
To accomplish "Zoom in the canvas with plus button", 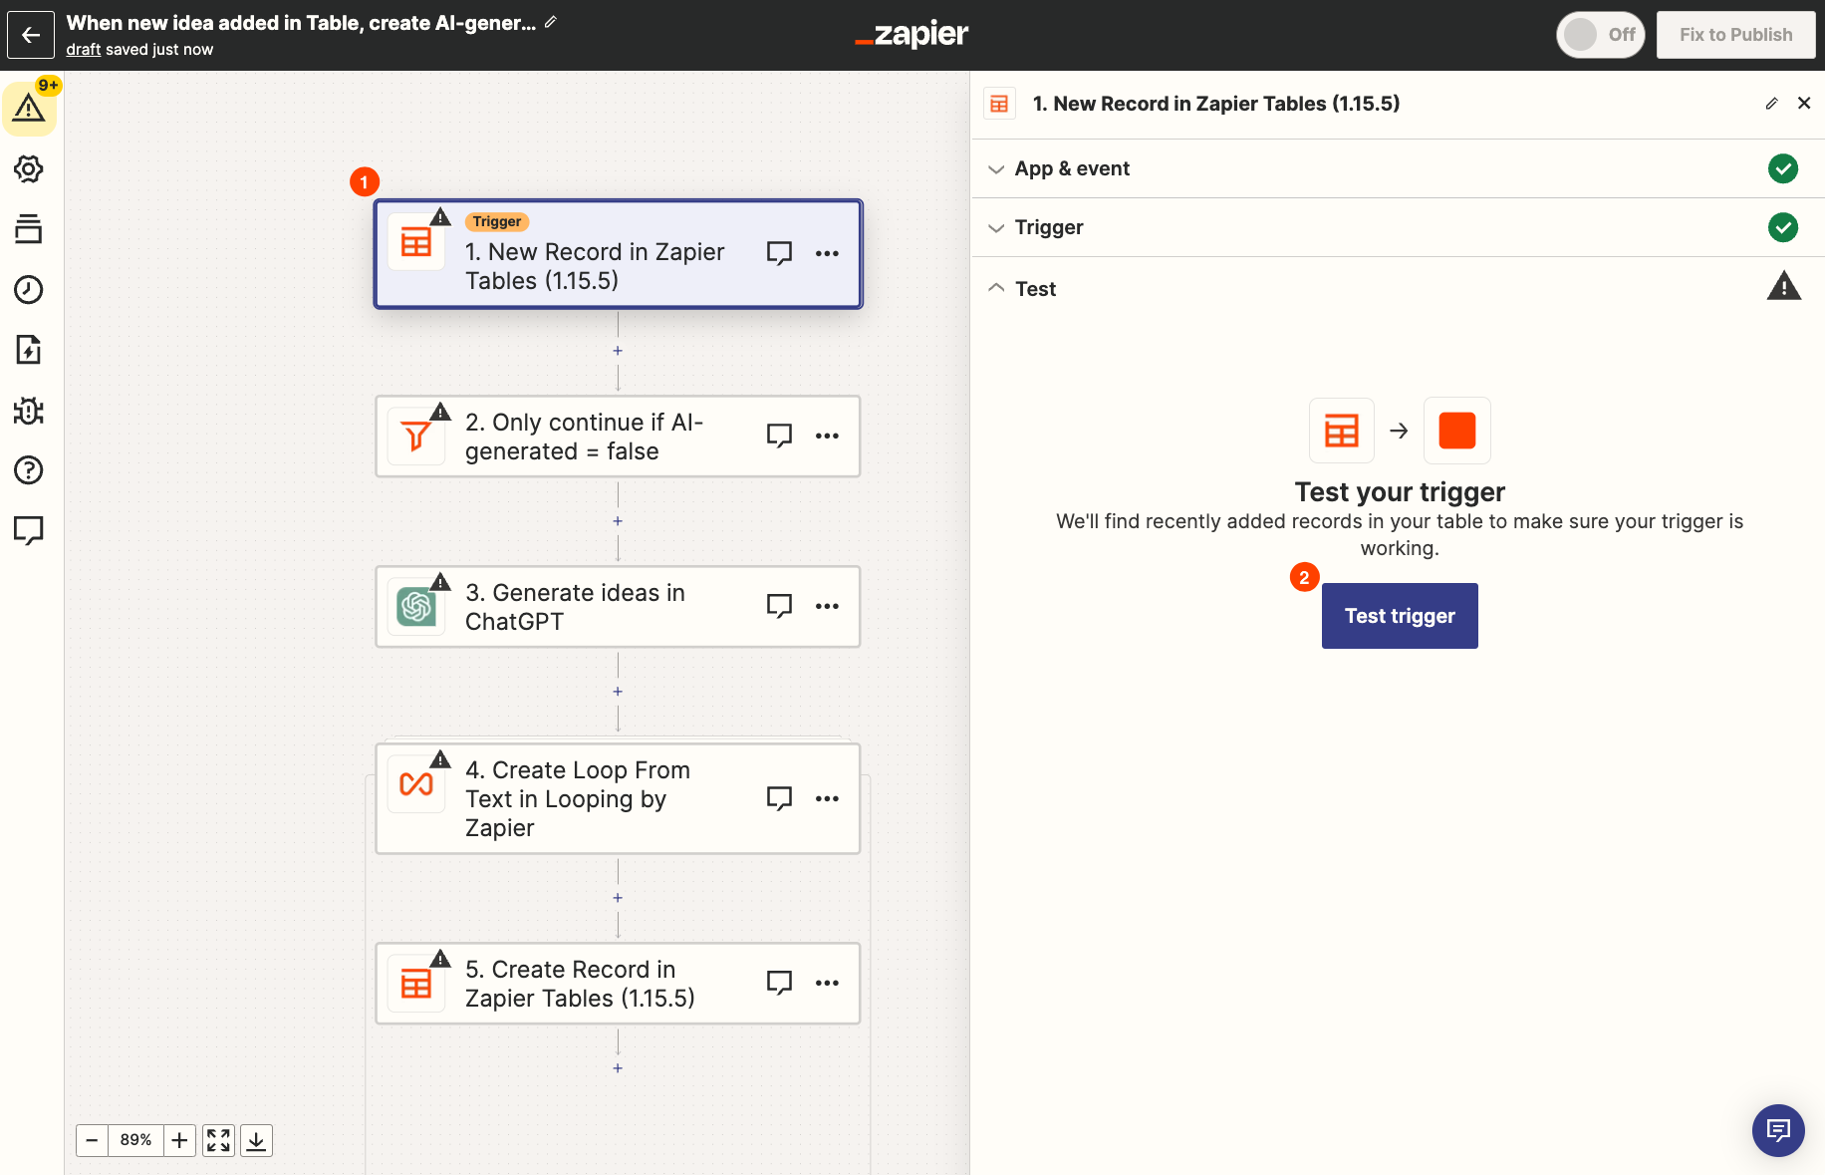I will pos(179,1140).
